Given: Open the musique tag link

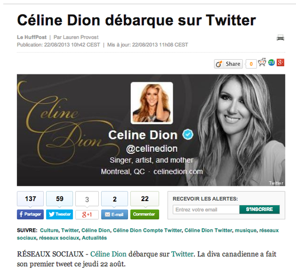Looking at the screenshot, I should [246, 230].
